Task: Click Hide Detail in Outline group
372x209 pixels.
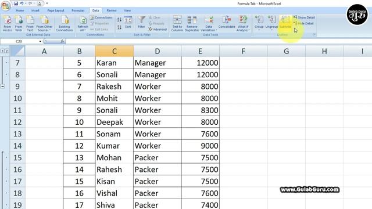Action: (x=303, y=23)
